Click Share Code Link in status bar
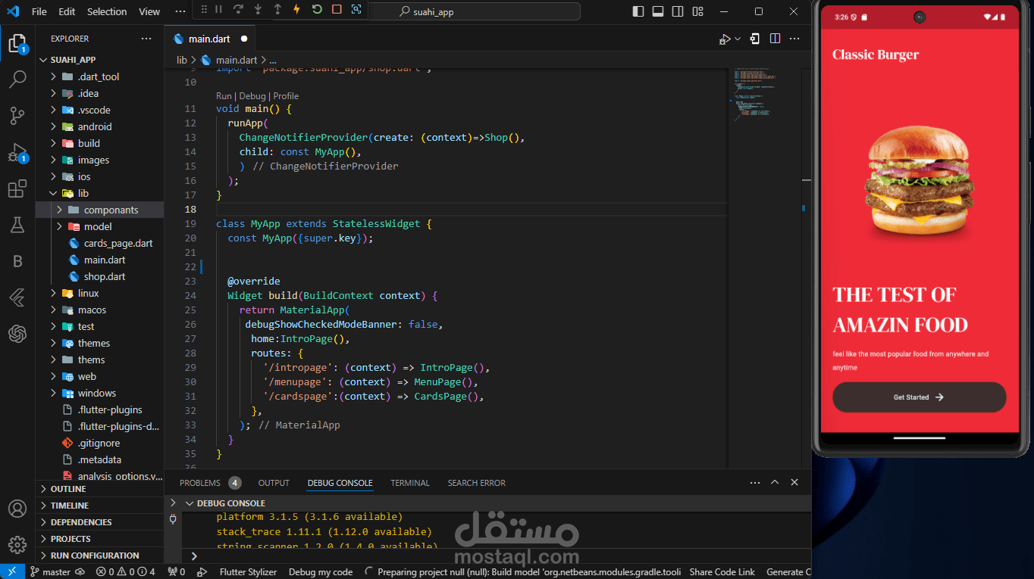The image size is (1034, 579). 722,572
